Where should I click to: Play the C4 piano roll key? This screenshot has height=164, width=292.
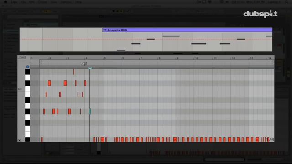(x=27, y=89)
